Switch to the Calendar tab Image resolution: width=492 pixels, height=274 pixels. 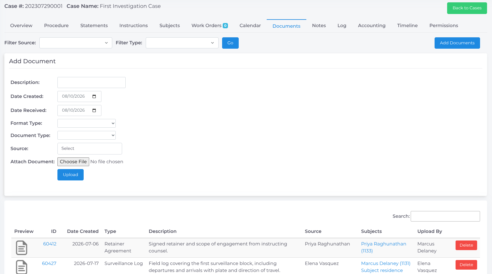tap(250, 26)
